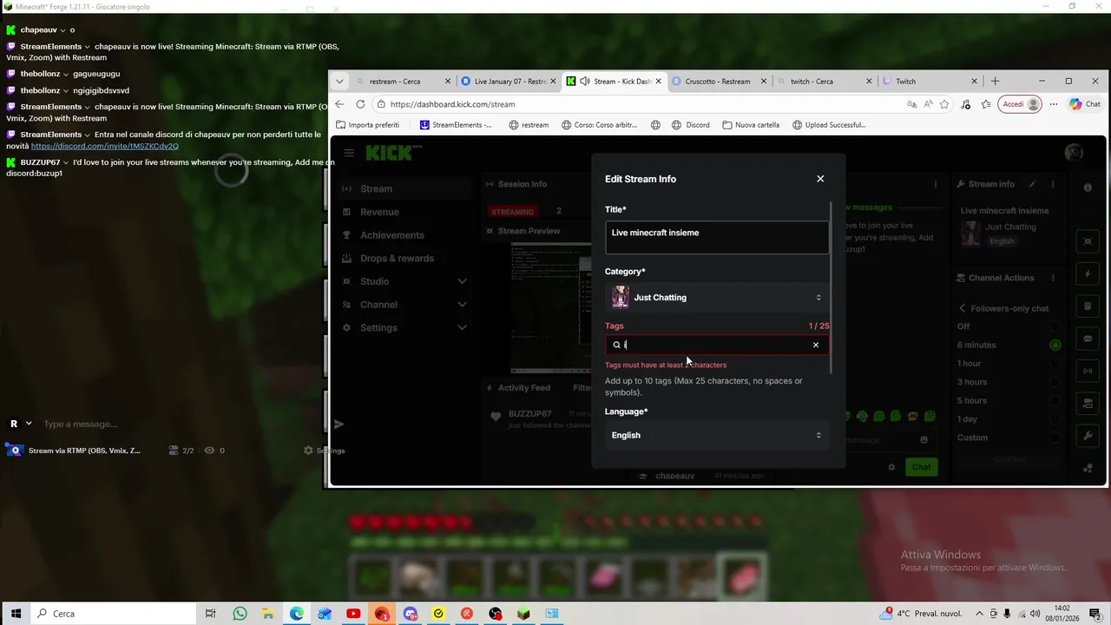Click the Accedi sign-in button
This screenshot has height=625, width=1111.
point(1022,104)
